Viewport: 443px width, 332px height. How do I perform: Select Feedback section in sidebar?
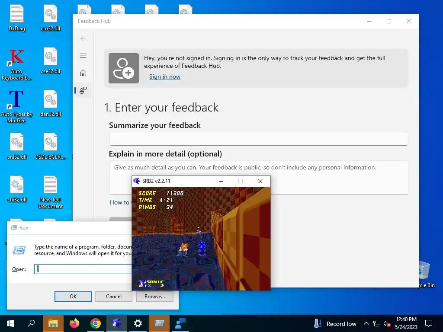tap(83, 90)
